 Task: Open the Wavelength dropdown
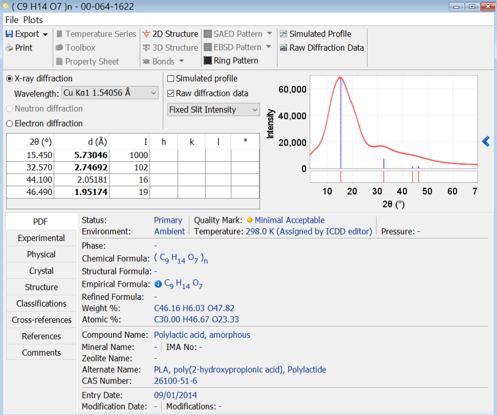pos(110,93)
